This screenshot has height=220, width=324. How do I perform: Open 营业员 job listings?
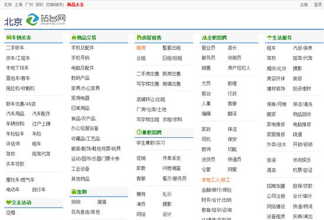pyautogui.click(x=209, y=48)
